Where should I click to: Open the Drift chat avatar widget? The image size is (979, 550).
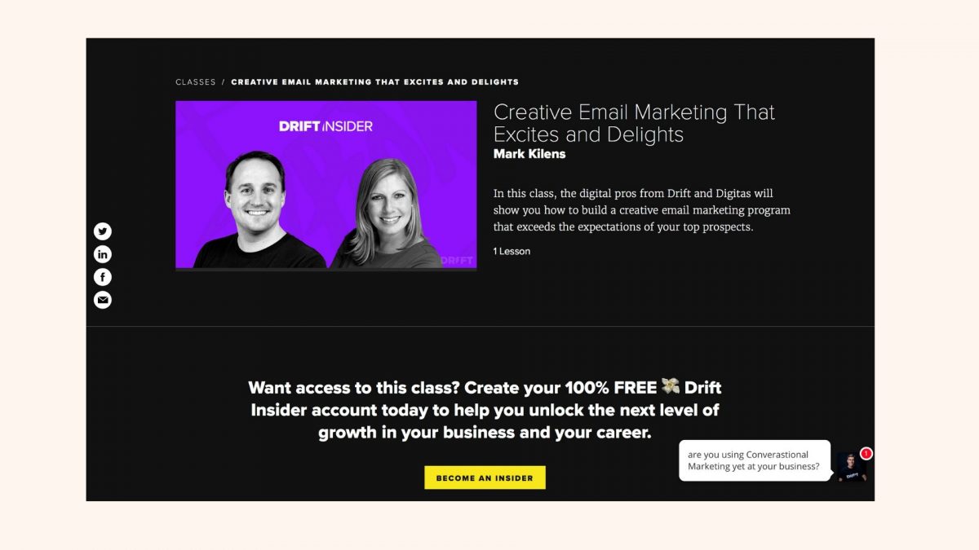pos(851,467)
